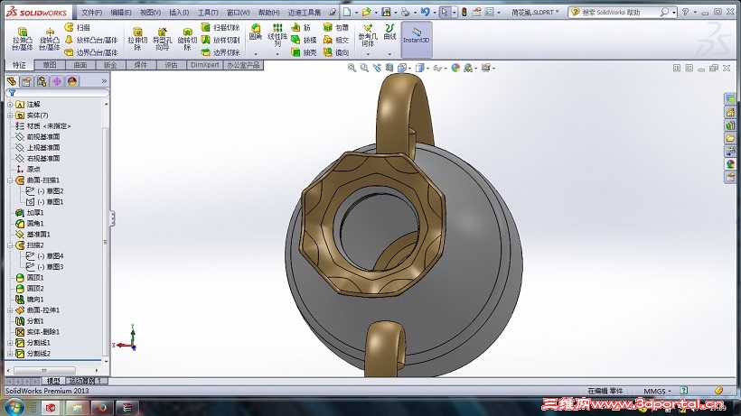Select the Revolved Cut (旋转切除) tool
The image size is (741, 416).
click(x=187, y=39)
